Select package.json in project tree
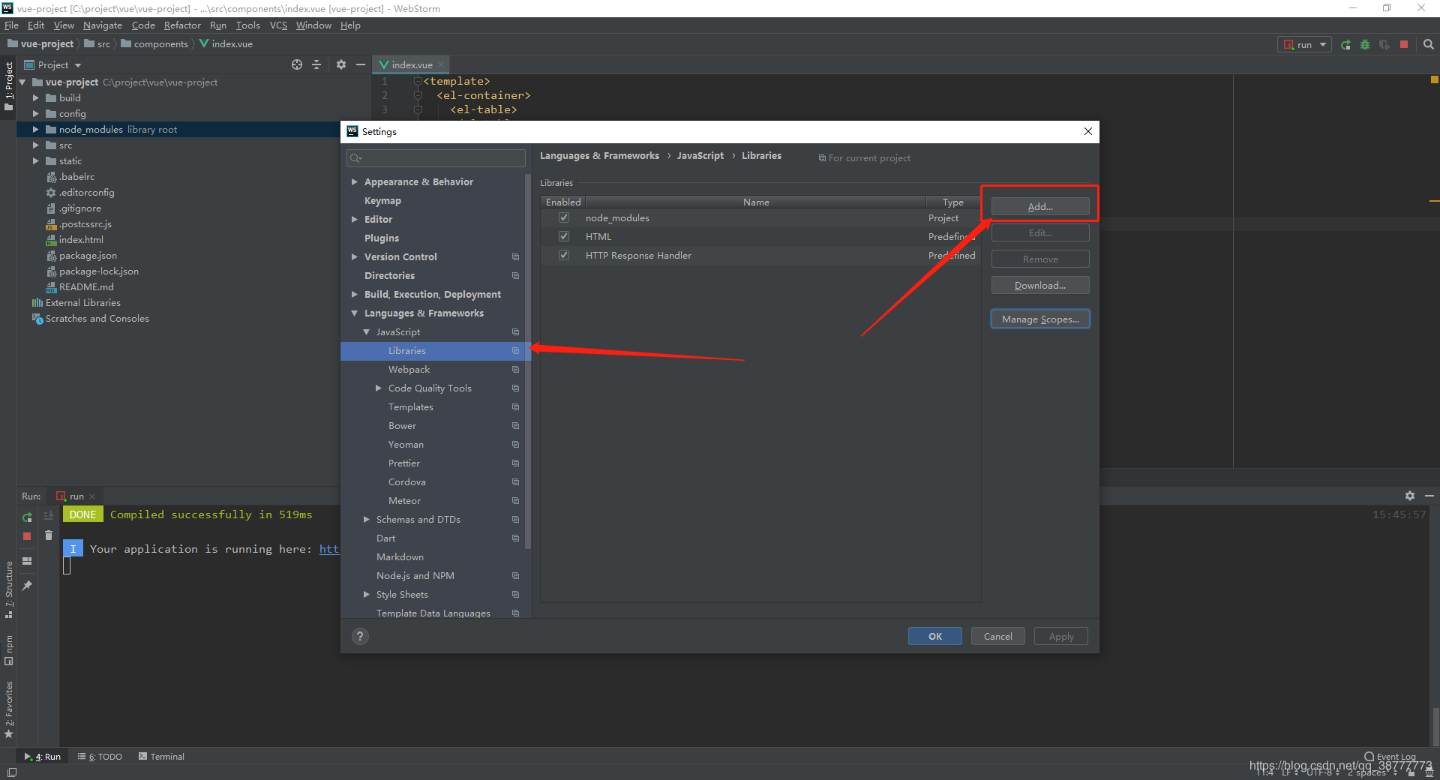Image resolution: width=1440 pixels, height=780 pixels. coord(88,256)
